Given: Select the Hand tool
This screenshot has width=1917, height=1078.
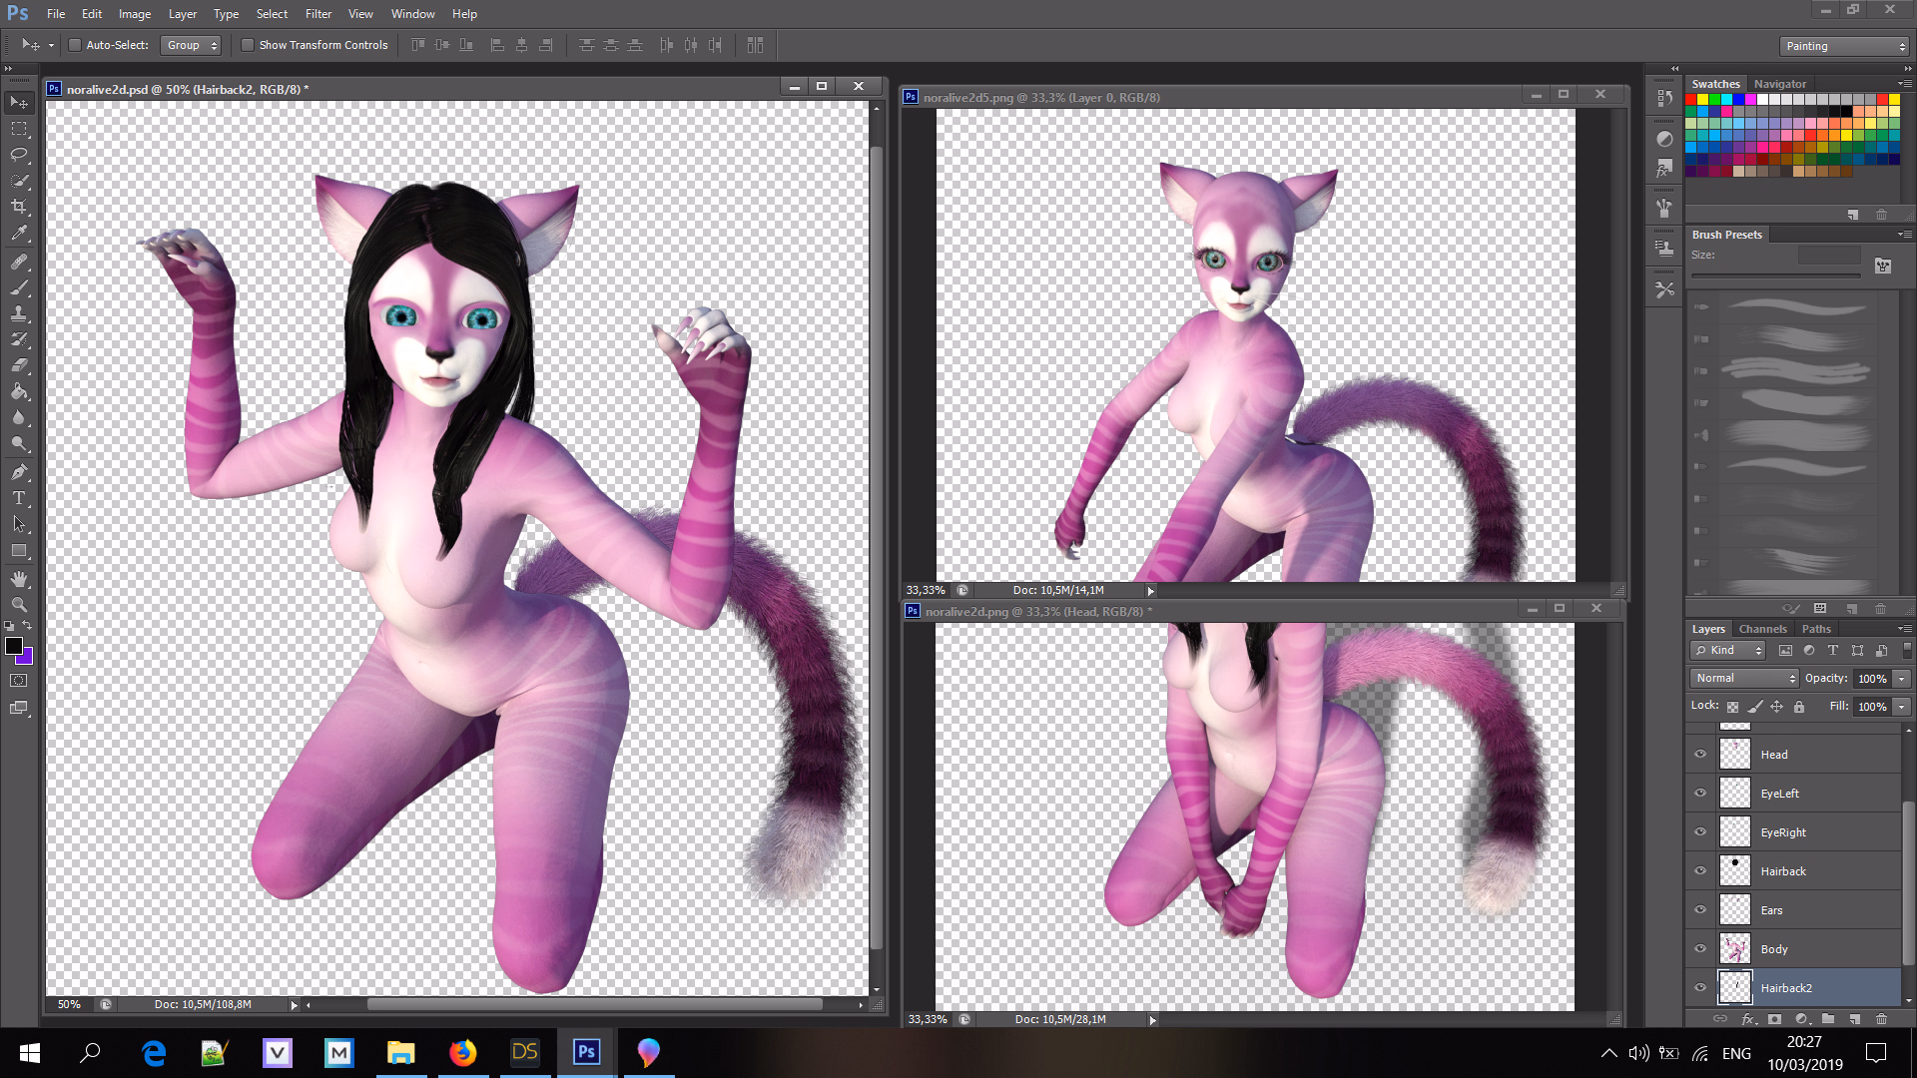Looking at the screenshot, I should click(19, 579).
